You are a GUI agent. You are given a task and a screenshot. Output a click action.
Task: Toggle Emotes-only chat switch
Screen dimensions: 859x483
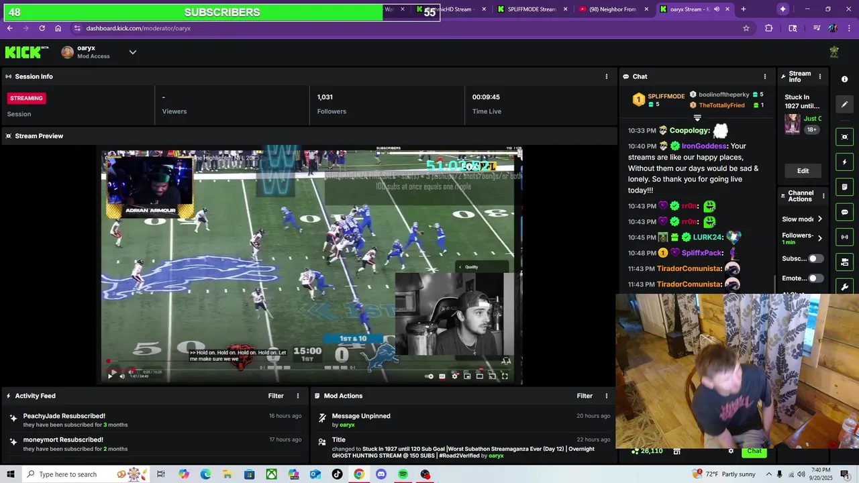(815, 278)
